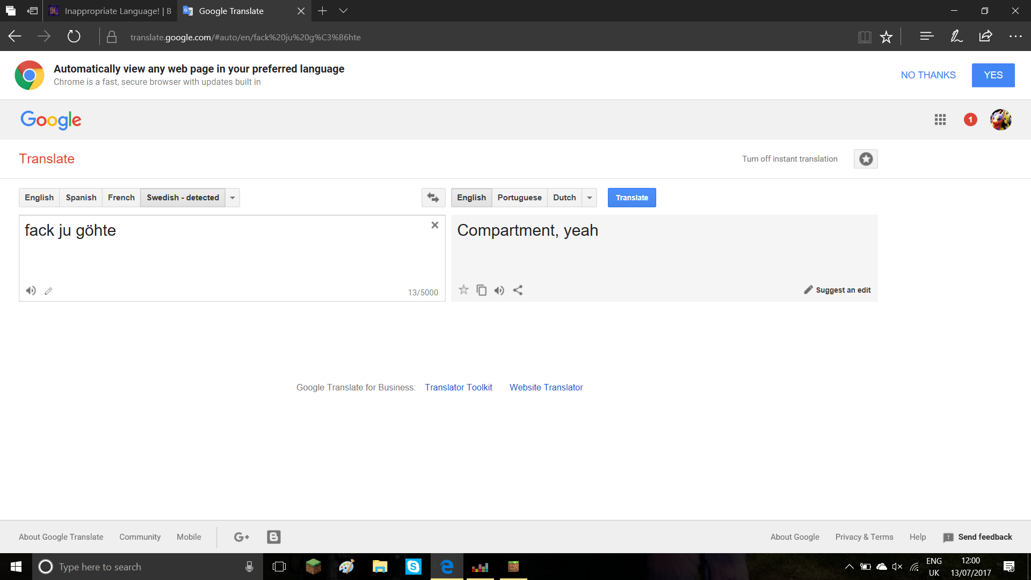
Task: Clear the source text box
Action: click(435, 225)
